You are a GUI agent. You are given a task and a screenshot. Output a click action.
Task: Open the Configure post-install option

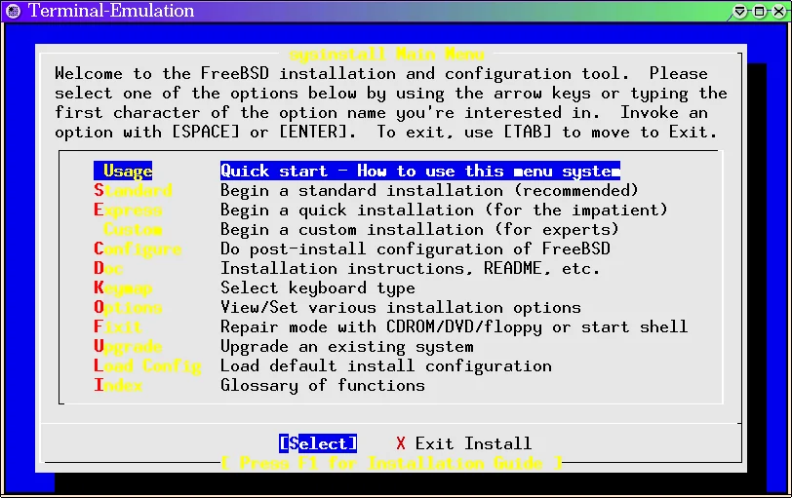pos(138,249)
